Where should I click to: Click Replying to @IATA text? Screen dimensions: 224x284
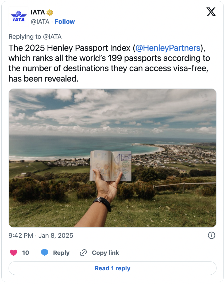[x=35, y=37]
